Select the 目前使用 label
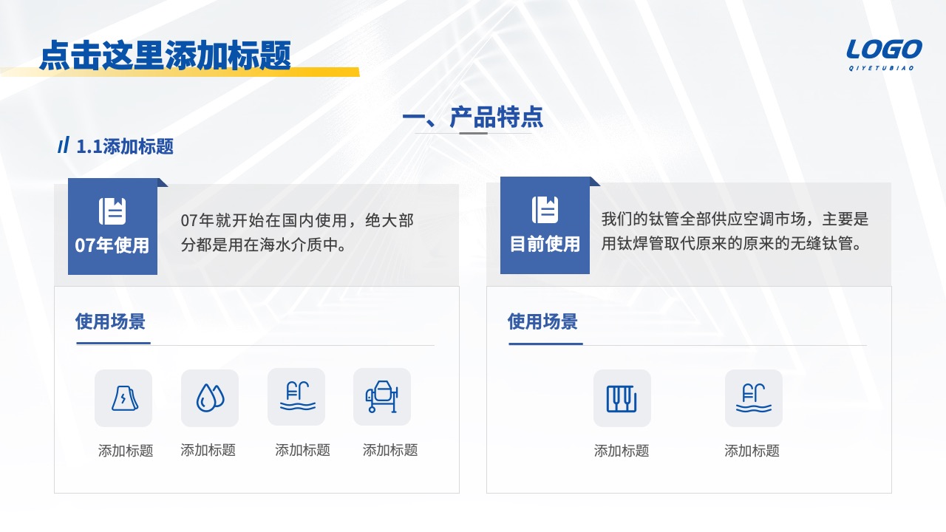This screenshot has width=946, height=532. click(x=545, y=244)
